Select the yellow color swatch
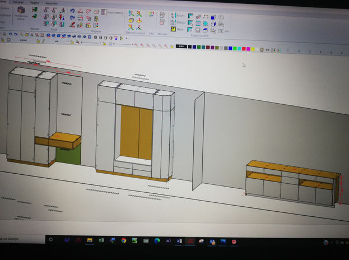 [253, 49]
